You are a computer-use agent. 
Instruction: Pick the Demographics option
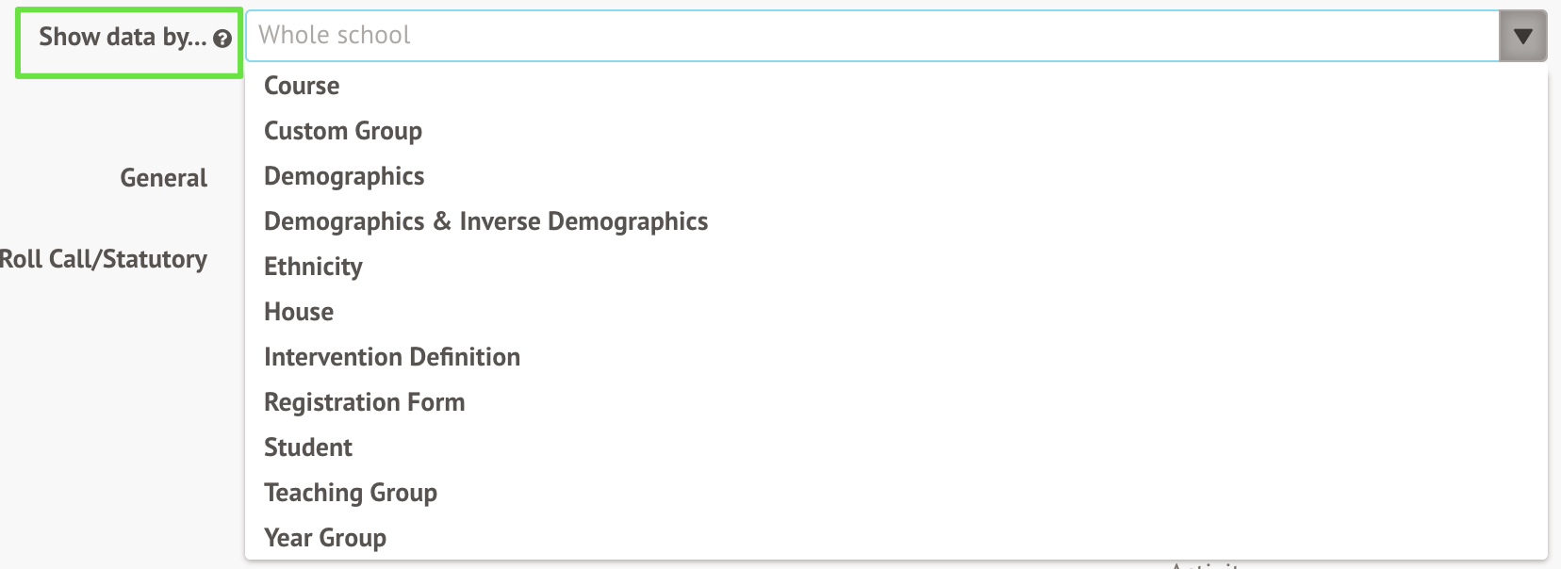click(344, 176)
